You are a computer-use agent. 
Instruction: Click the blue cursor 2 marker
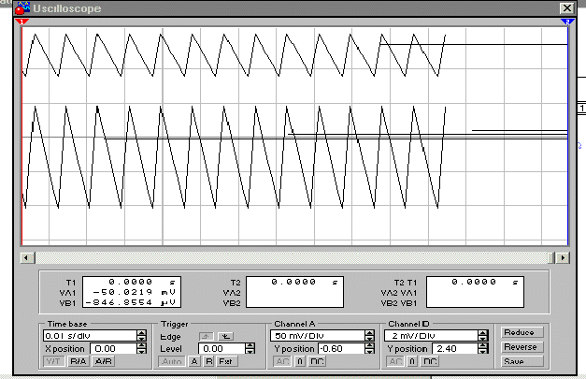(x=566, y=21)
